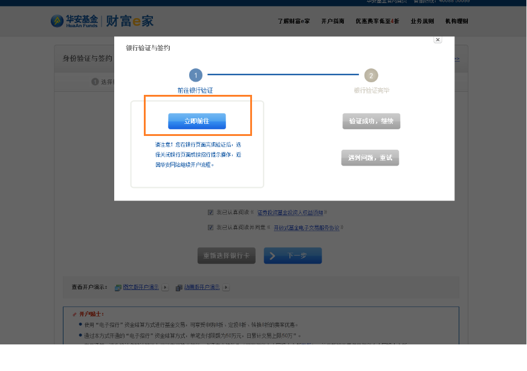527x371 pixels.
Task: Expand the arrow beside 图文版开户演示
Action: pyautogui.click(x=165, y=288)
